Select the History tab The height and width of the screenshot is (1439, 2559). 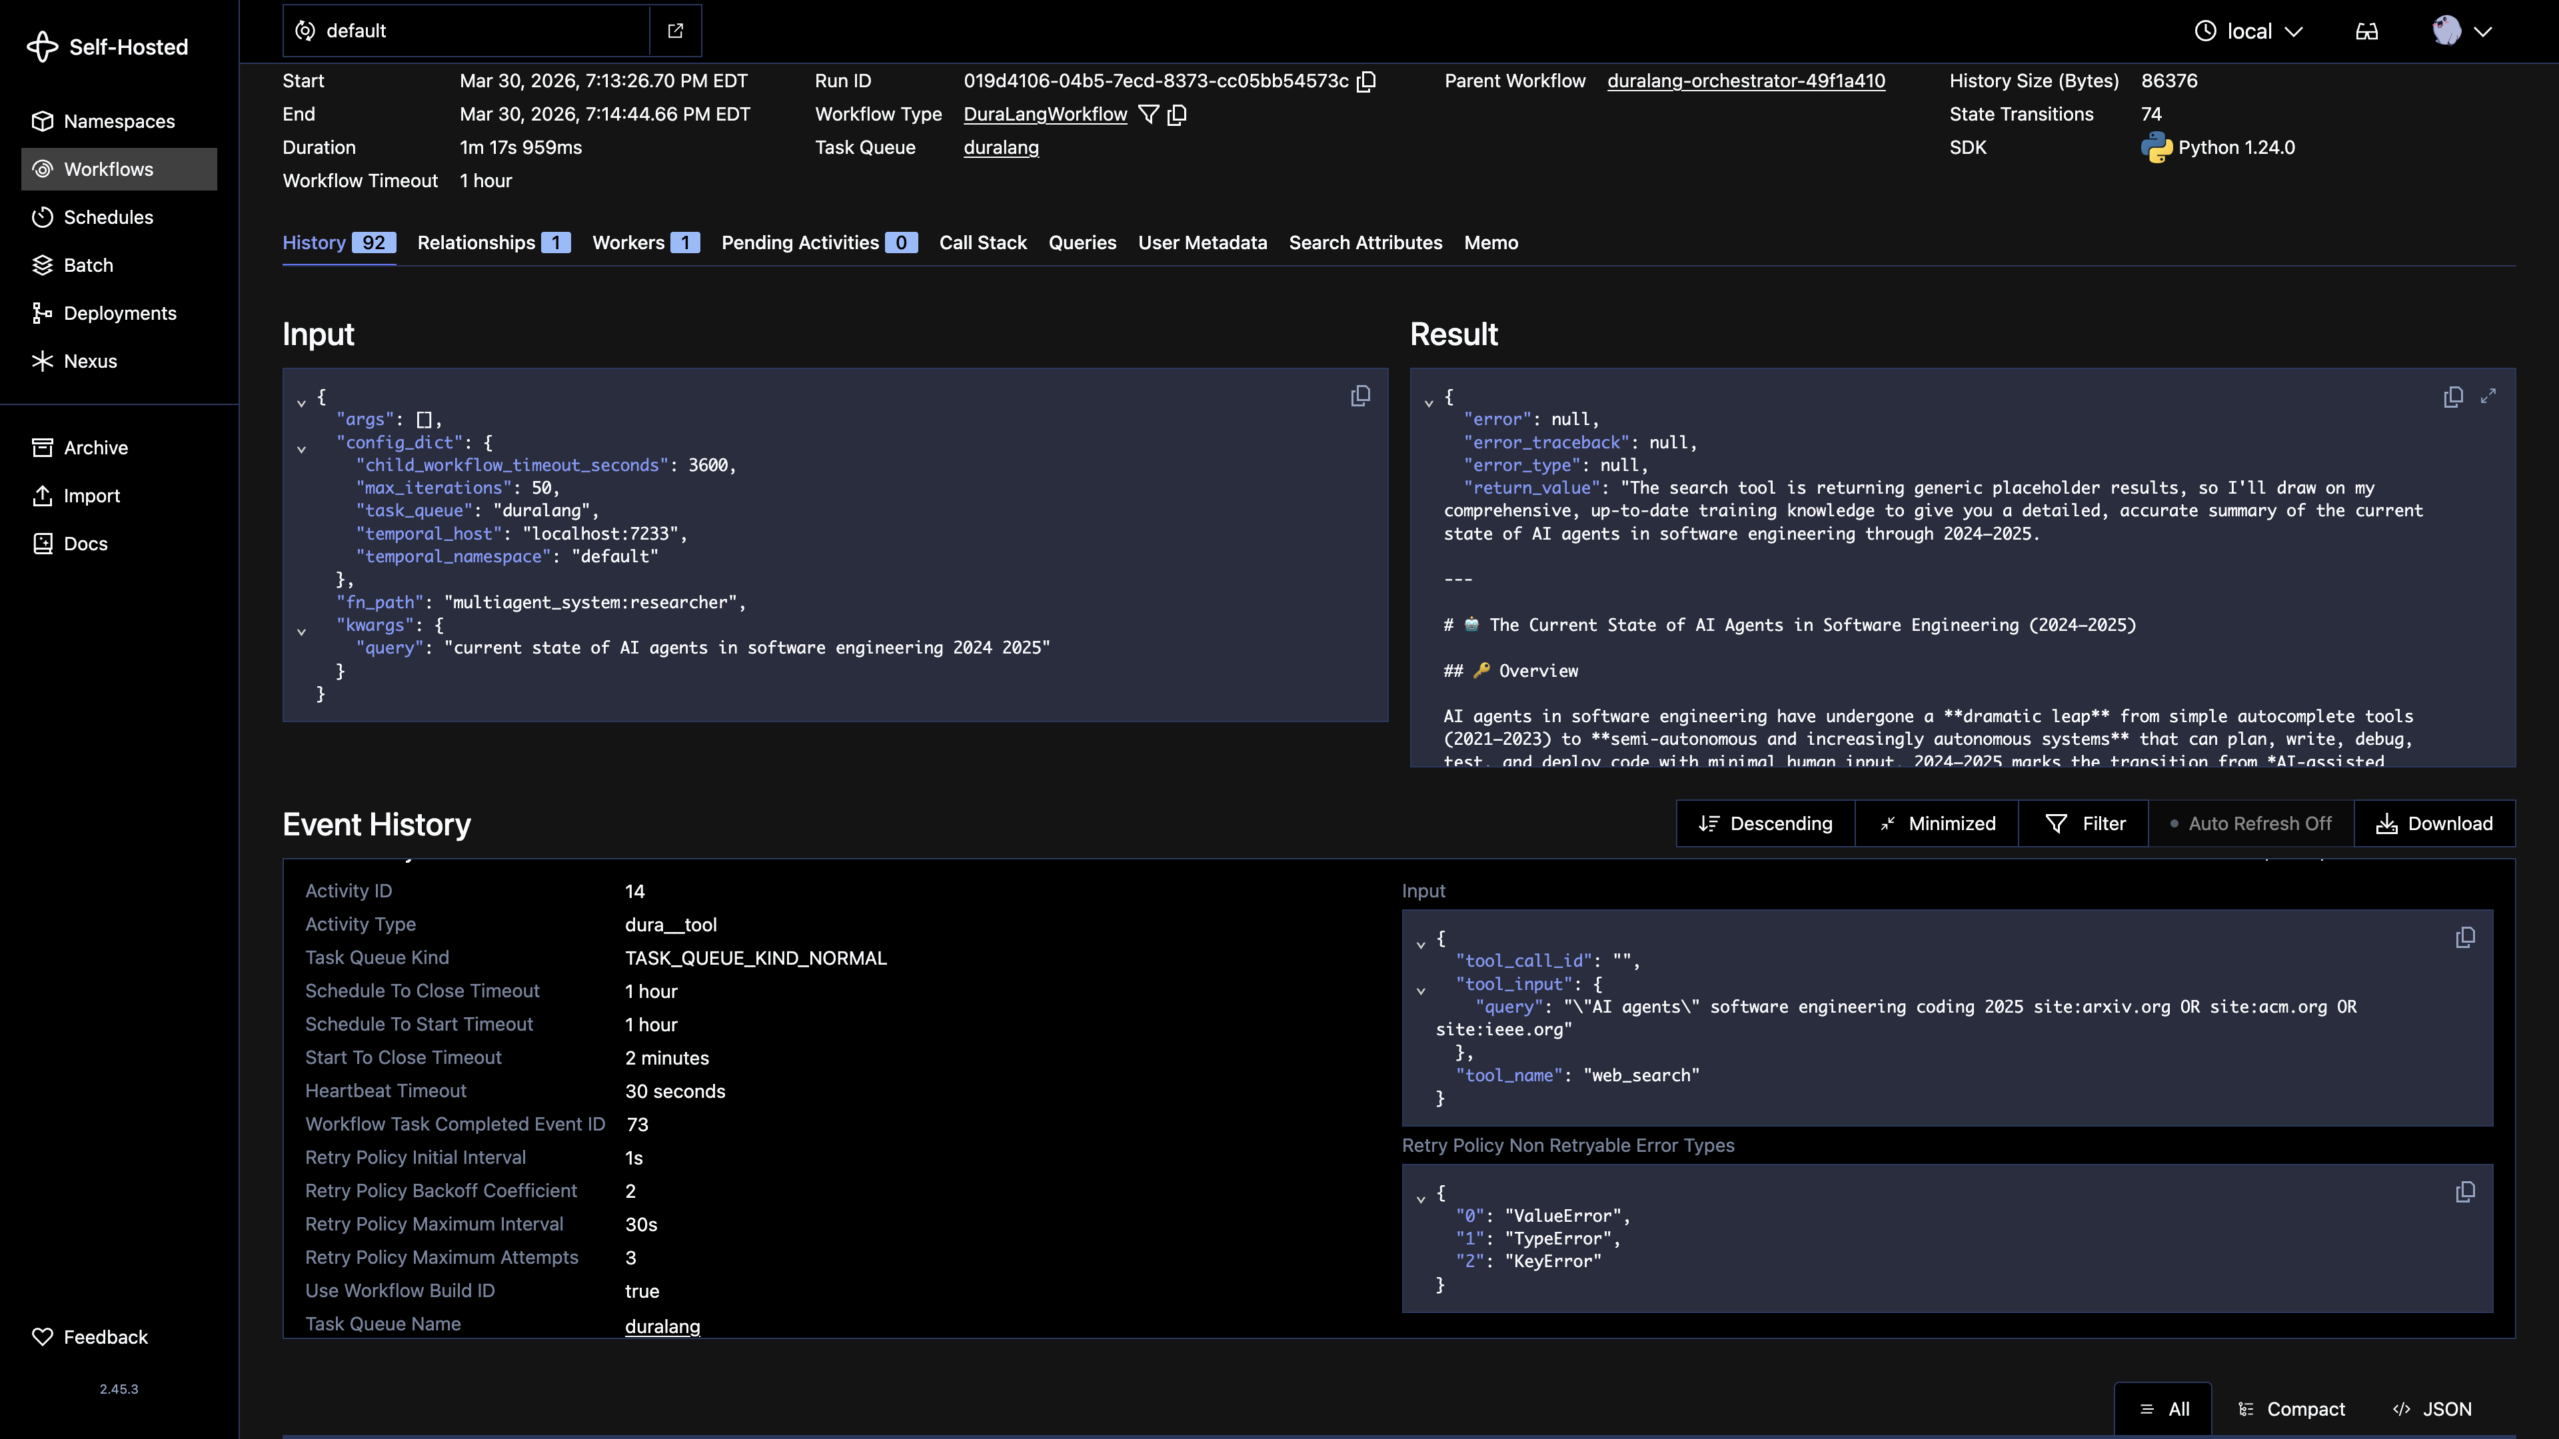[339, 242]
